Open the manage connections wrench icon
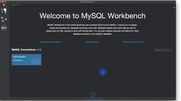Image resolution: width=181 pixels, height=101 pixels. pyautogui.click(x=40, y=50)
